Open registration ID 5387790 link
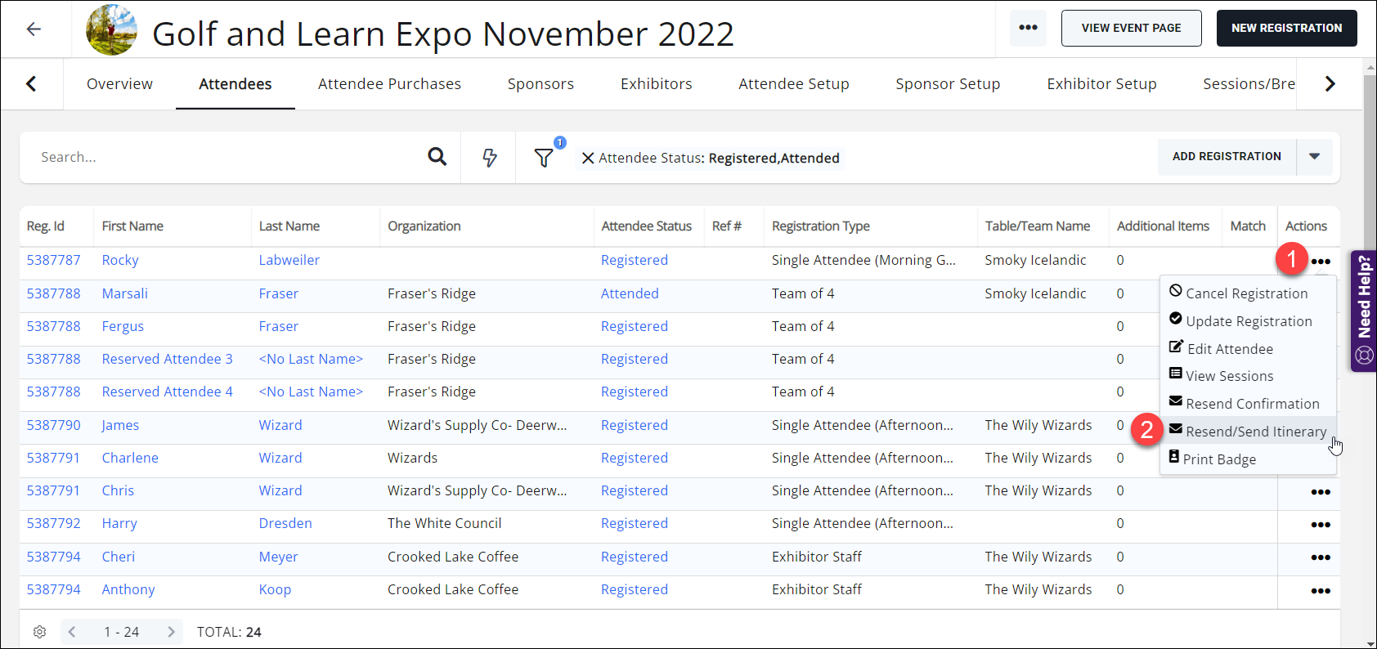 tap(54, 425)
